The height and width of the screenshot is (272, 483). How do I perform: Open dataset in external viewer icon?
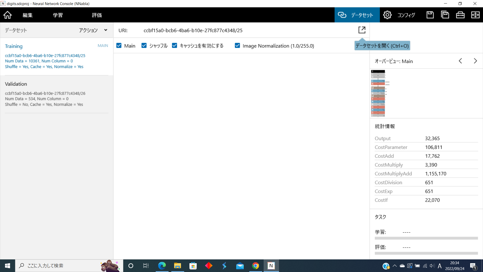pos(362,30)
